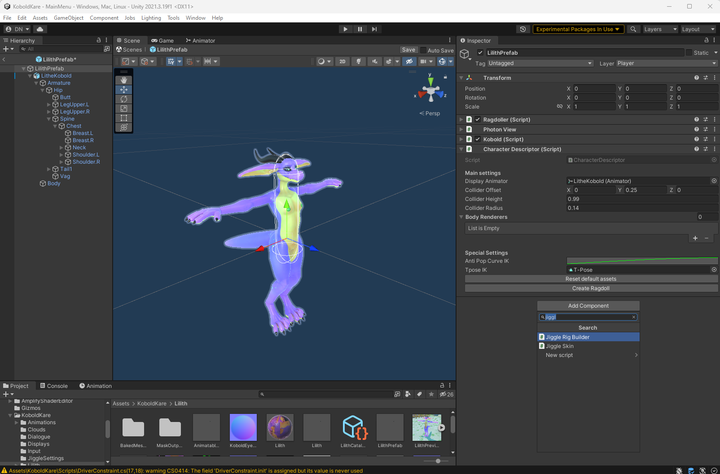The height and width of the screenshot is (474, 720).
Task: Collapse the Transform component
Action: [461, 78]
